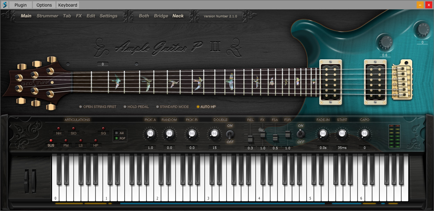The image size is (434, 211).
Task: Open the Keyboard menu
Action: click(67, 5)
